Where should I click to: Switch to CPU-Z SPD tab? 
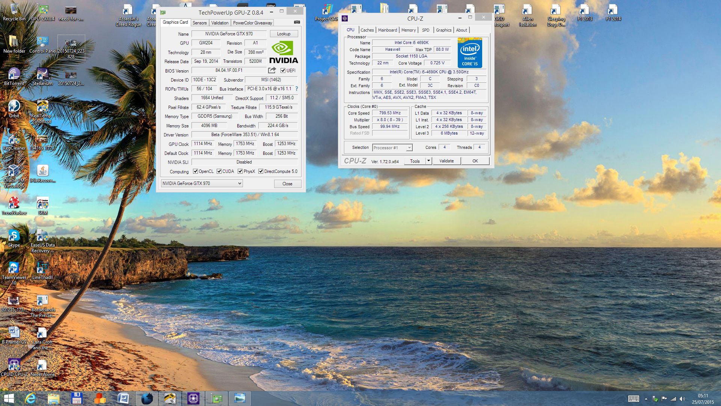[x=425, y=30]
